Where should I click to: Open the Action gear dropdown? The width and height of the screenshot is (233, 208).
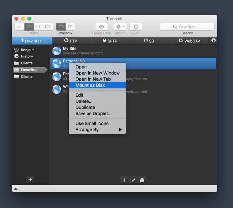(x=120, y=27)
